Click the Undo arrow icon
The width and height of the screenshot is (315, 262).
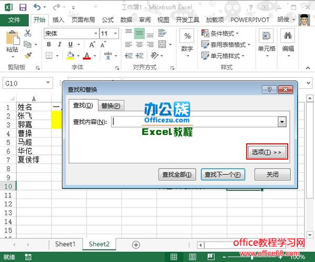pos(37,7)
